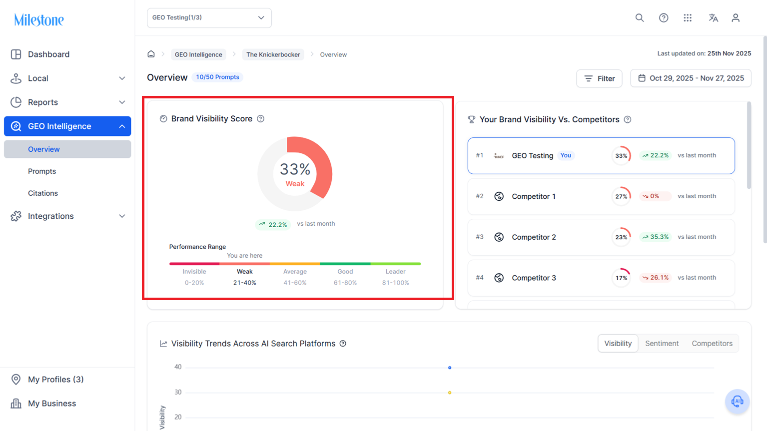The width and height of the screenshot is (767, 431).
Task: Go to home via breadcrumb house icon
Action: coord(151,54)
